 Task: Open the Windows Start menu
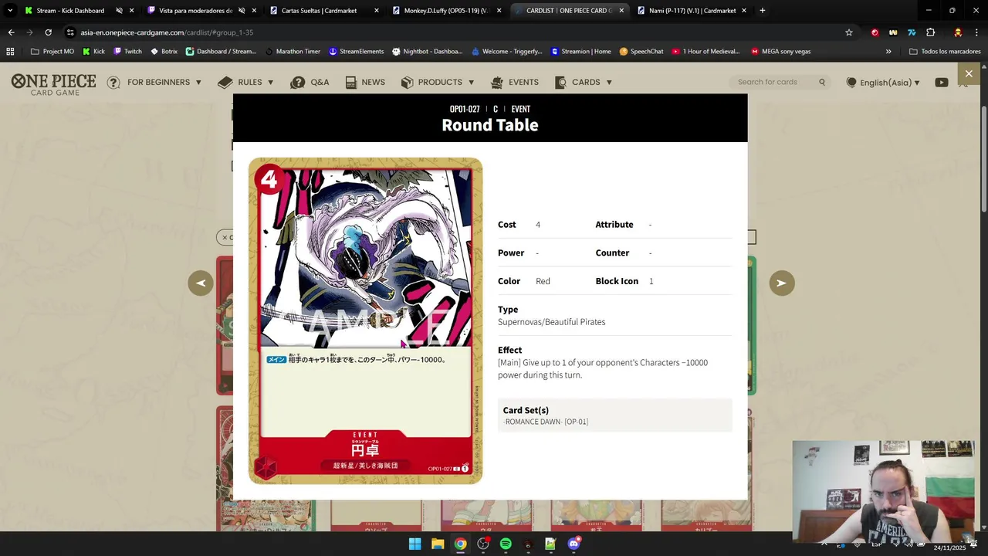pos(414,544)
